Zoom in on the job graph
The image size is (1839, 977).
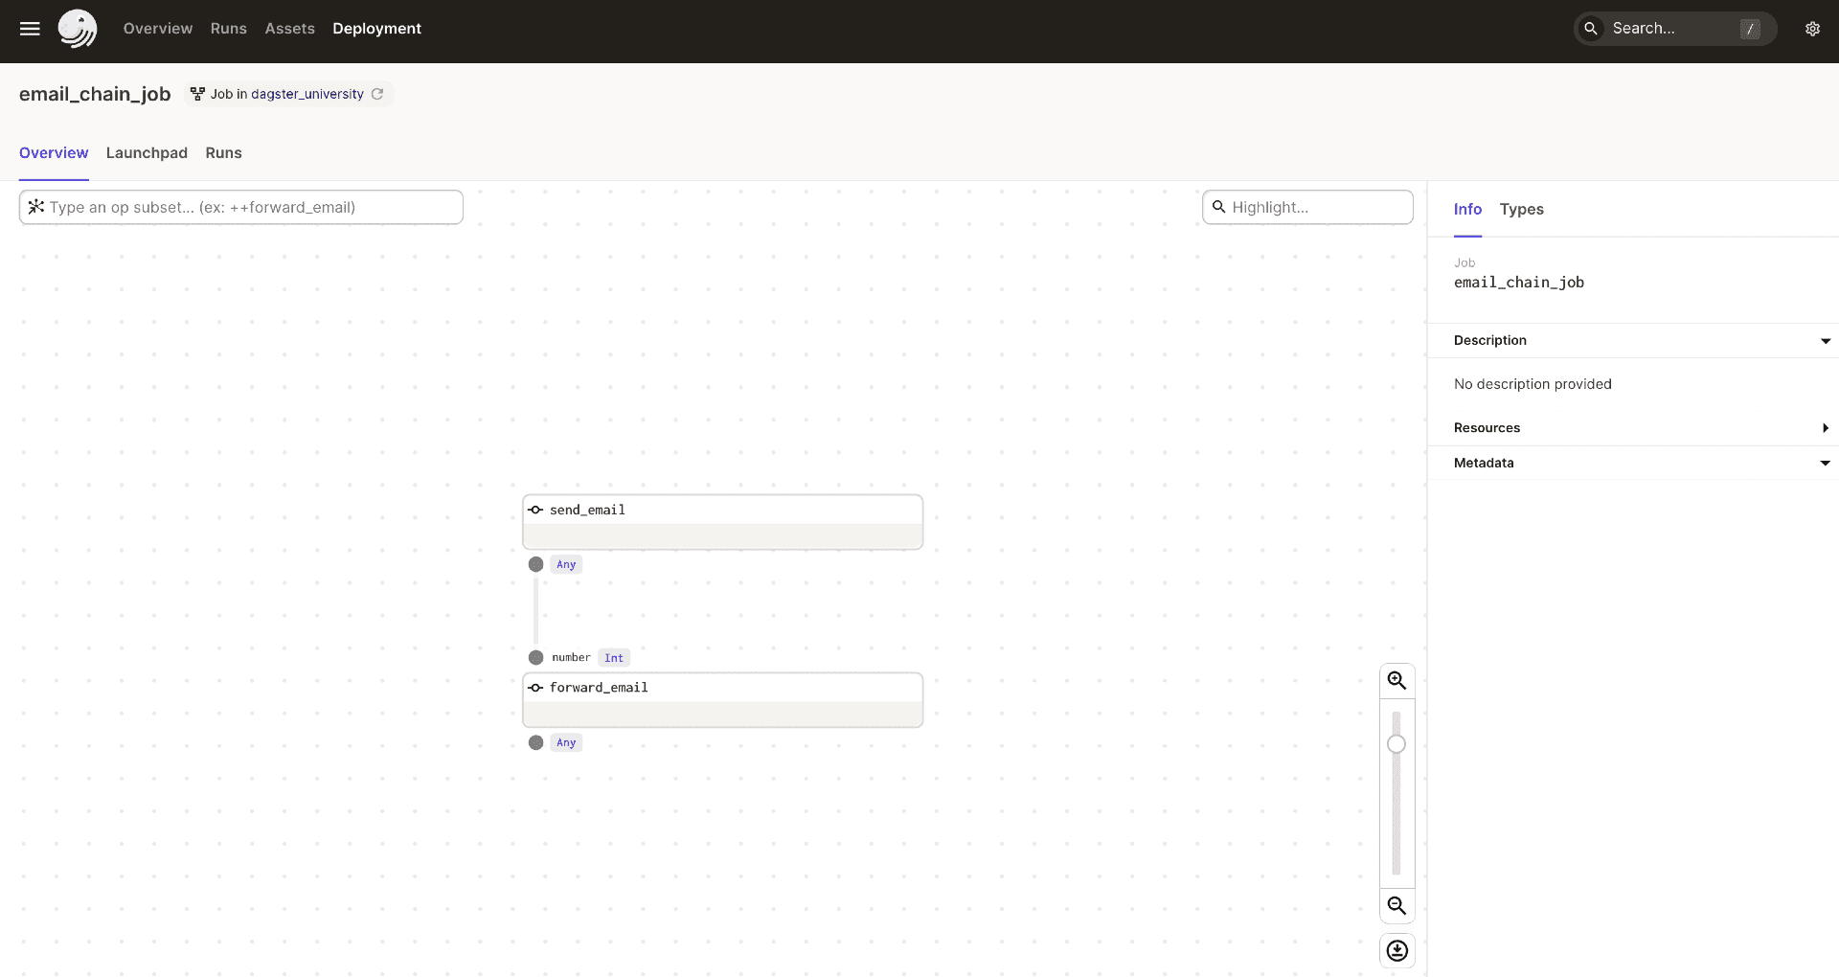pos(1396,681)
